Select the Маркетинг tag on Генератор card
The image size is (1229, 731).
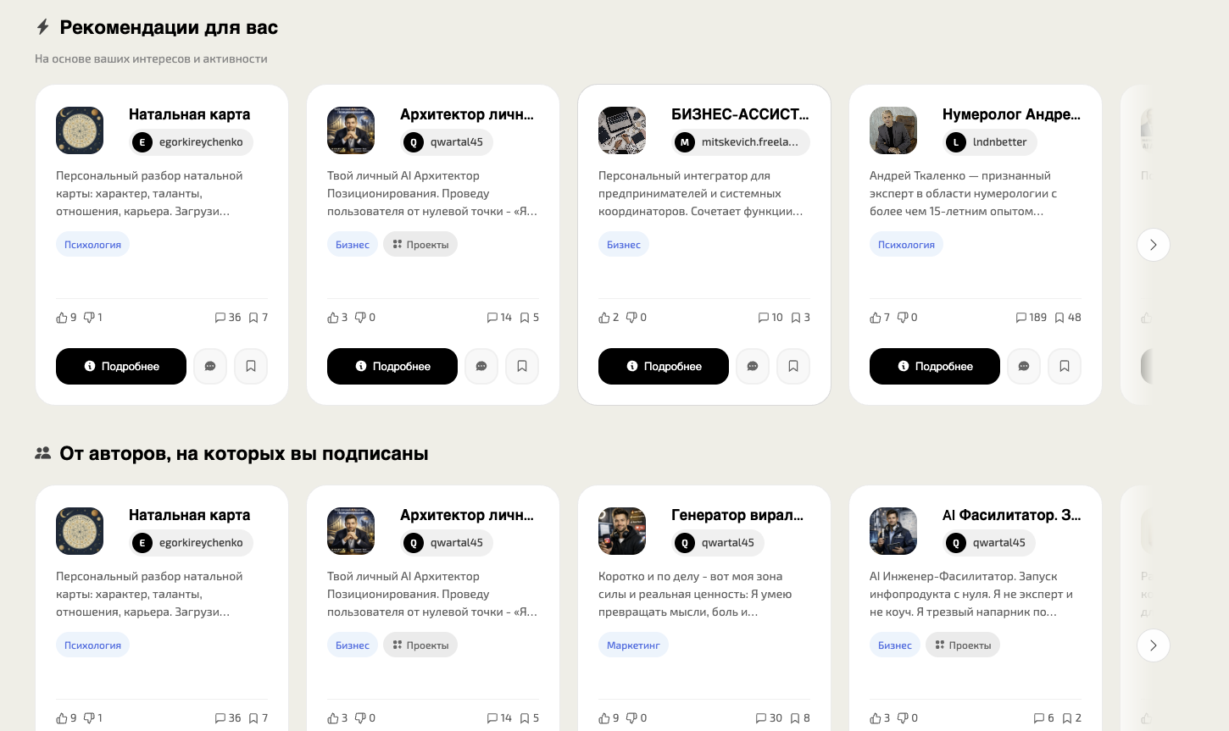click(633, 645)
